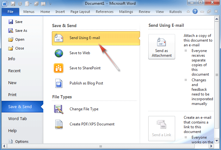Click the vertical scrollbar up arrow
Screen dimensions: 221x150
click(217, 19)
